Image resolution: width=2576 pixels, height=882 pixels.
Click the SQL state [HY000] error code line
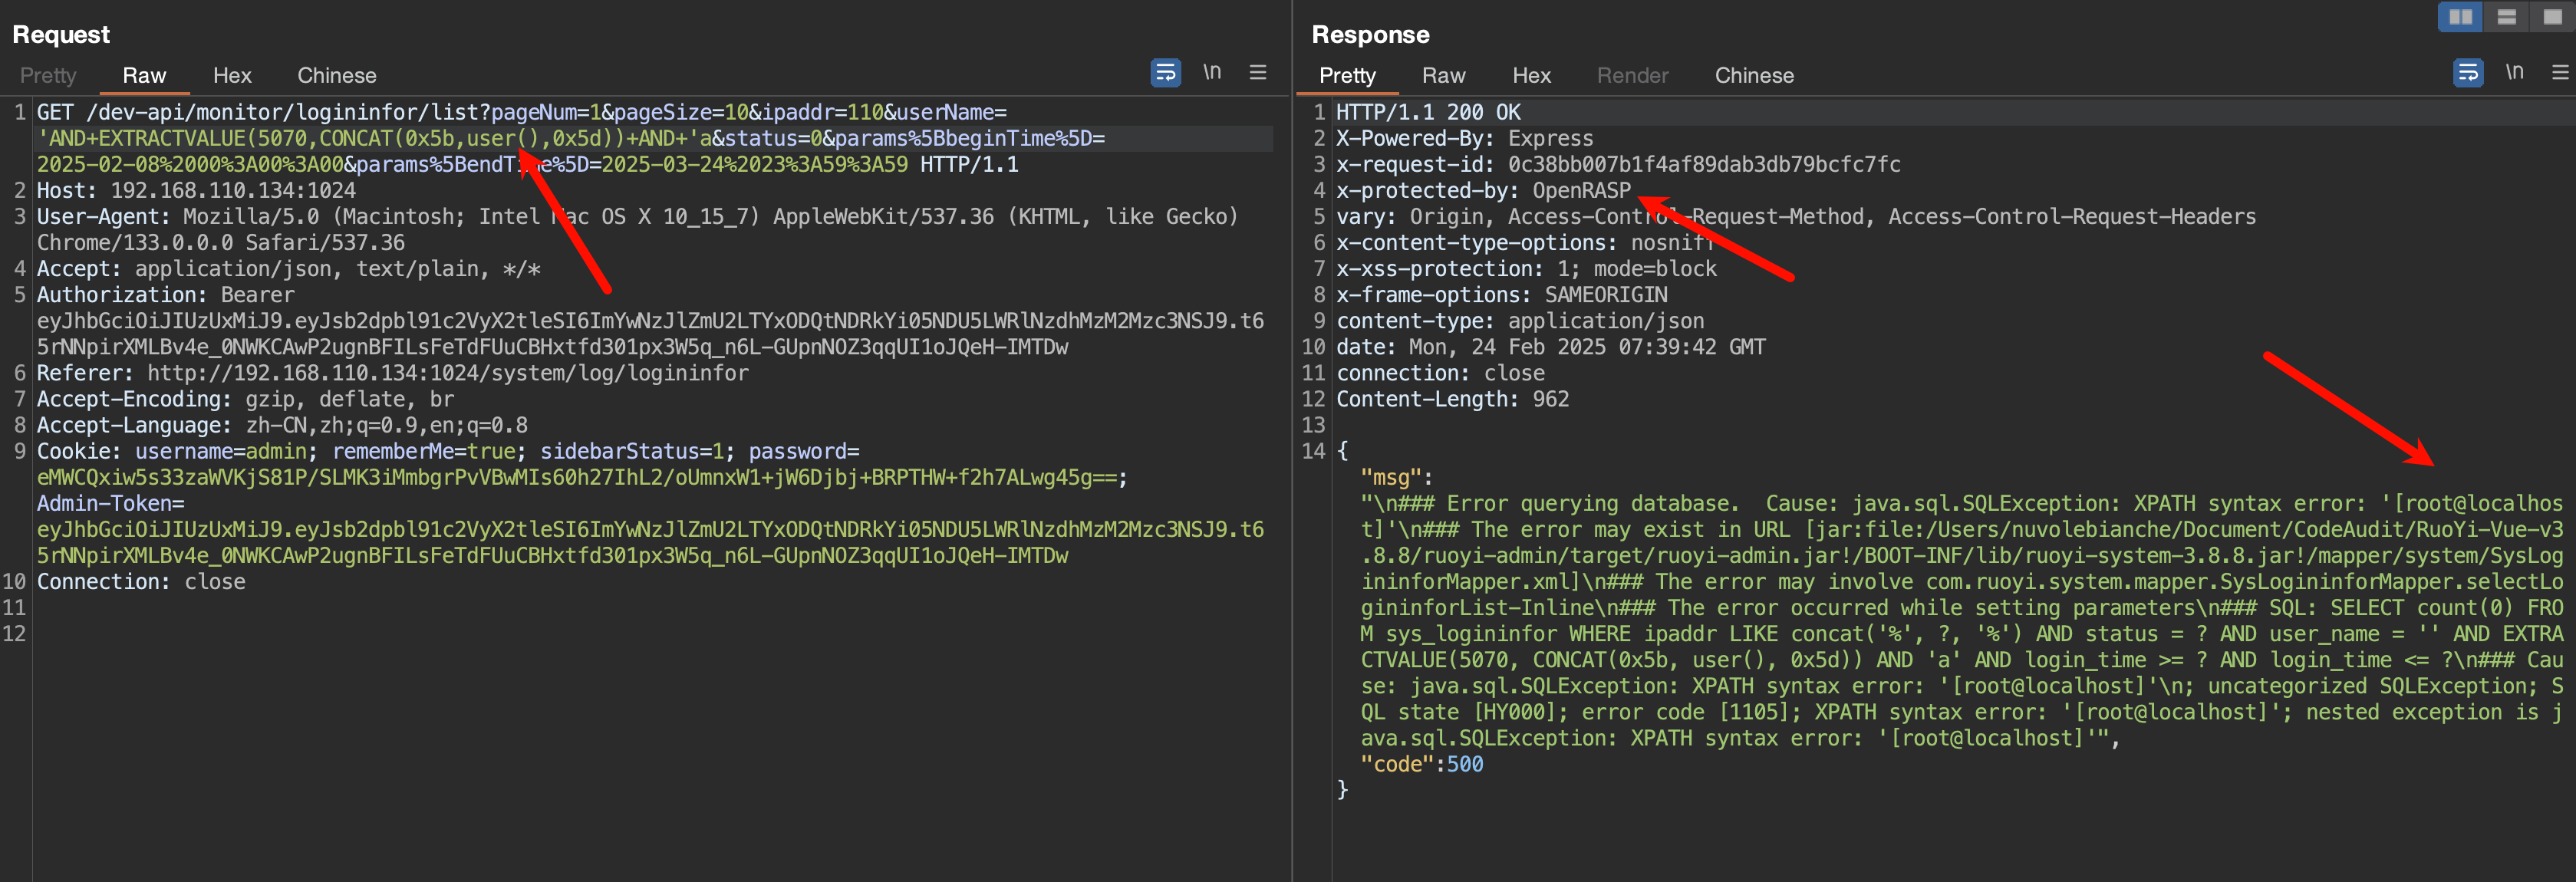point(1962,712)
